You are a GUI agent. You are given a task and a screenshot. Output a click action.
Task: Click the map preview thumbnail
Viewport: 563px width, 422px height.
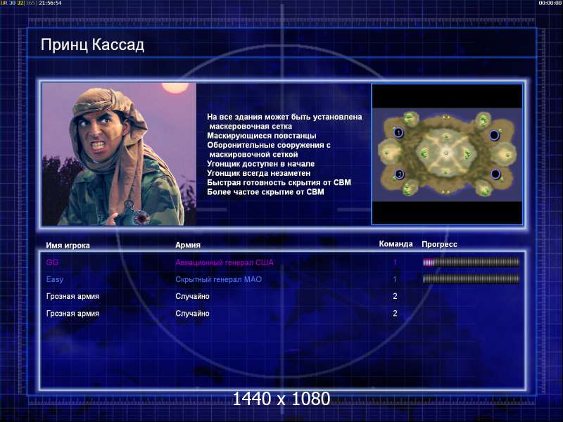tap(447, 154)
